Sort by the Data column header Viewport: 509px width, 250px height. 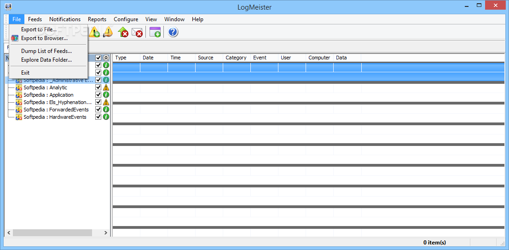click(347, 58)
